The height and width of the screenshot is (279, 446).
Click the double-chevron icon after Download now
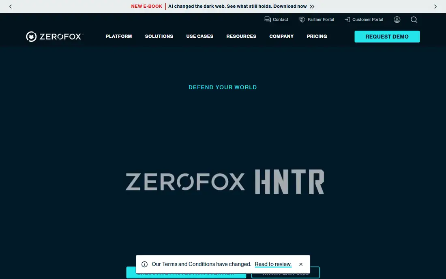[x=312, y=6]
